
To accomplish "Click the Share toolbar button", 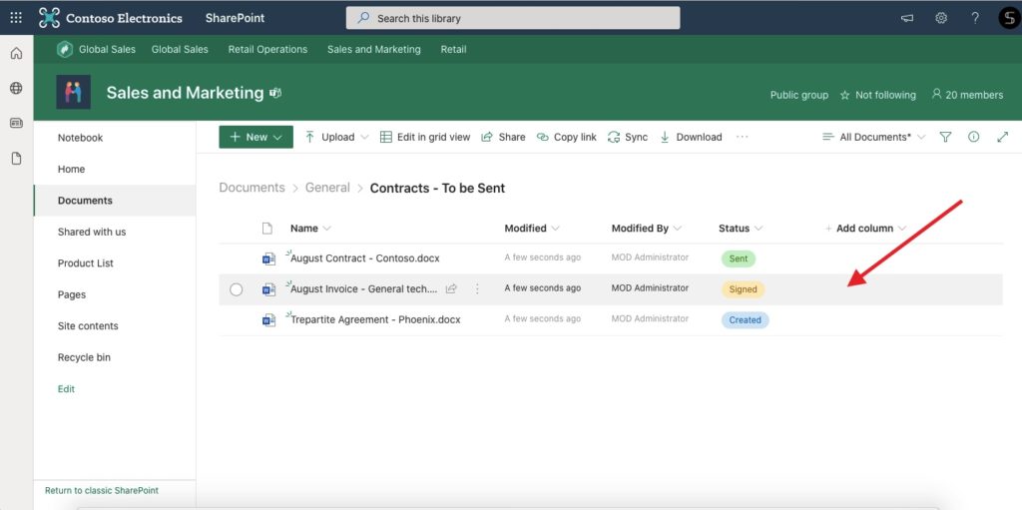I will pyautogui.click(x=503, y=137).
